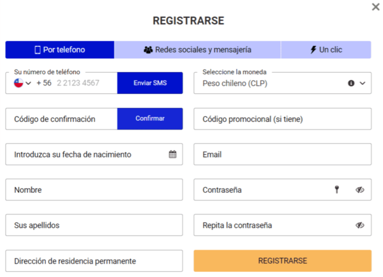
Task: Click the Nombre input field
Action: click(94, 190)
